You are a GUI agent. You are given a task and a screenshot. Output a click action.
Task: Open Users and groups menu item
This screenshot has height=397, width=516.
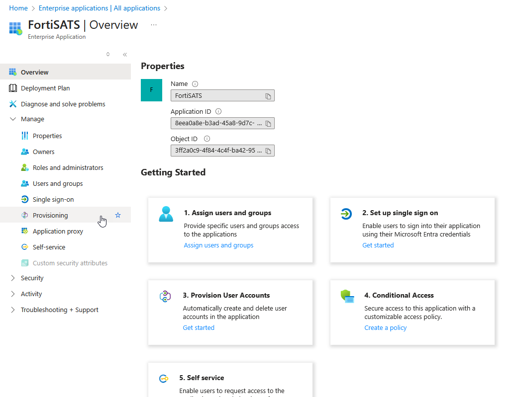[66, 183]
